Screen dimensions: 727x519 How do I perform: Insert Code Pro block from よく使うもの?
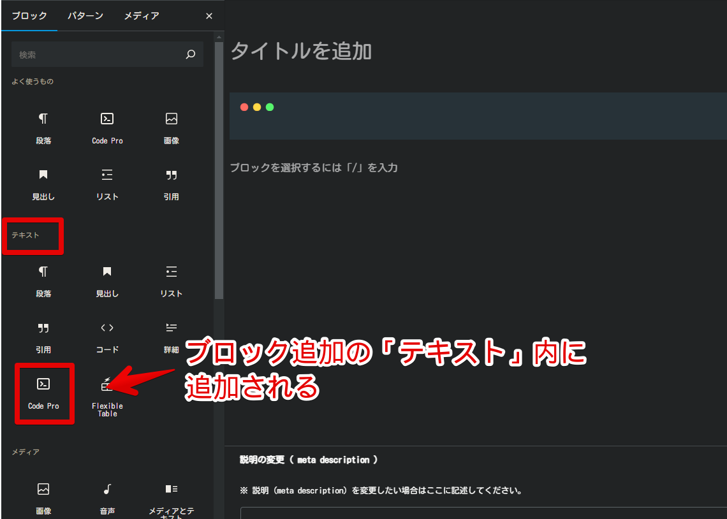pos(107,128)
